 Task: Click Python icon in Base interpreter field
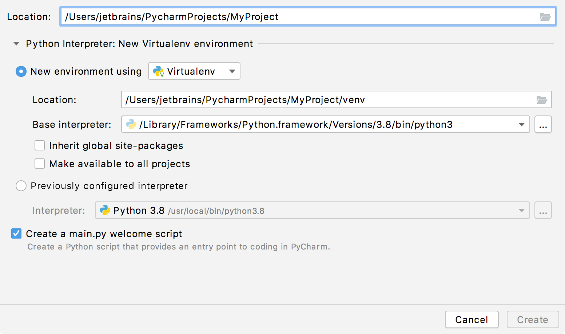131,125
